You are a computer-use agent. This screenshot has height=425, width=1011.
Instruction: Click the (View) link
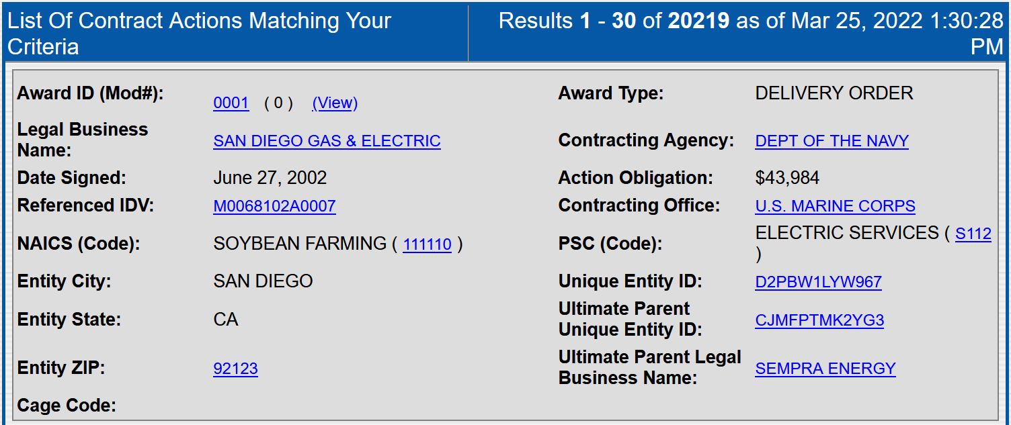[335, 103]
